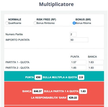Click the BONUS (BR) heading

click(x=83, y=20)
